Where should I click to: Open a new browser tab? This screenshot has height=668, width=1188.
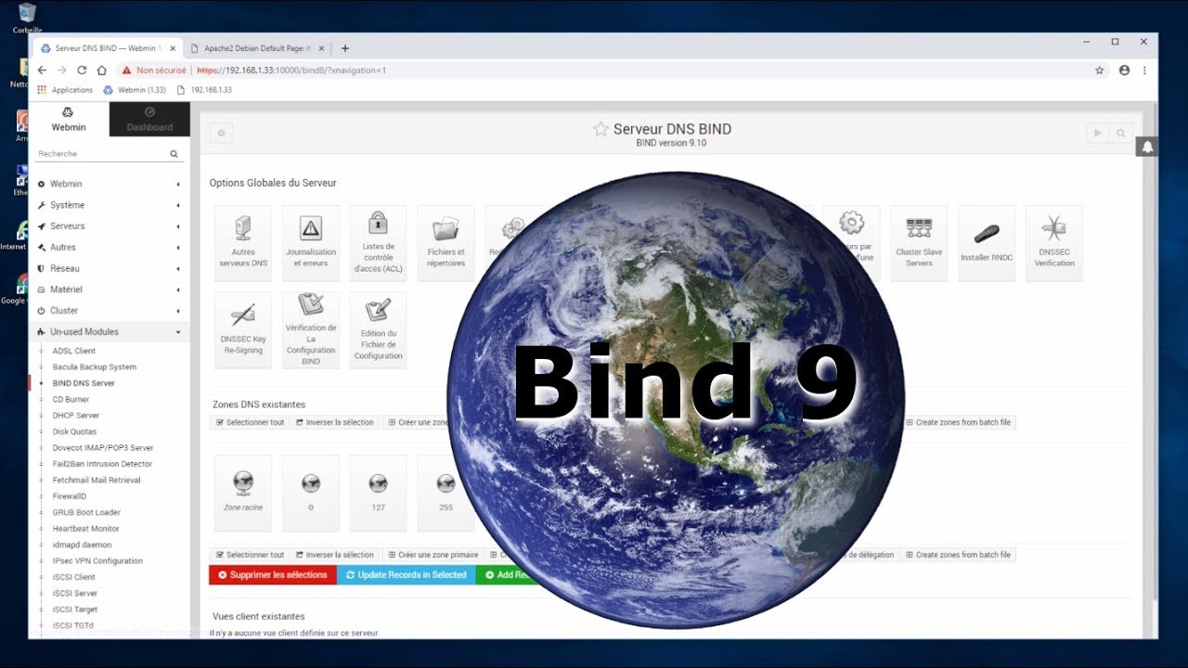(345, 48)
